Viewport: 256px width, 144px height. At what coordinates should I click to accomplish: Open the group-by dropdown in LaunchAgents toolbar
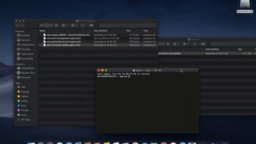coord(64,25)
